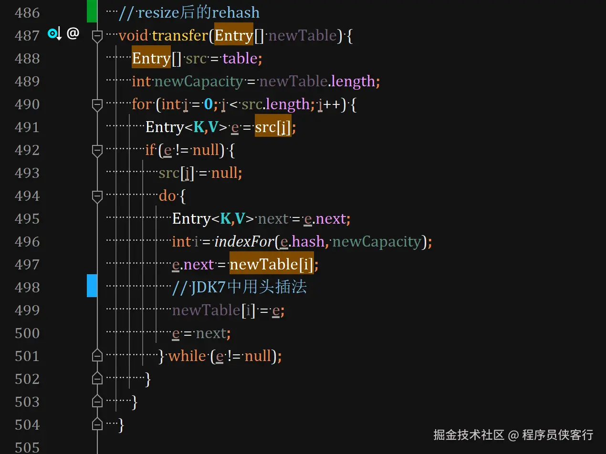Click the 'void' keyword on line 487
This screenshot has width=606, height=454.
click(133, 35)
